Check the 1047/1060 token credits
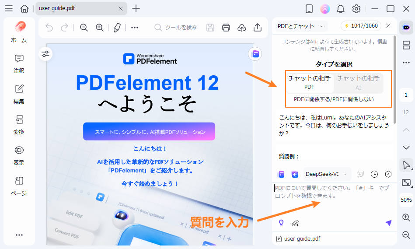The image size is (415, 249). click(x=361, y=26)
